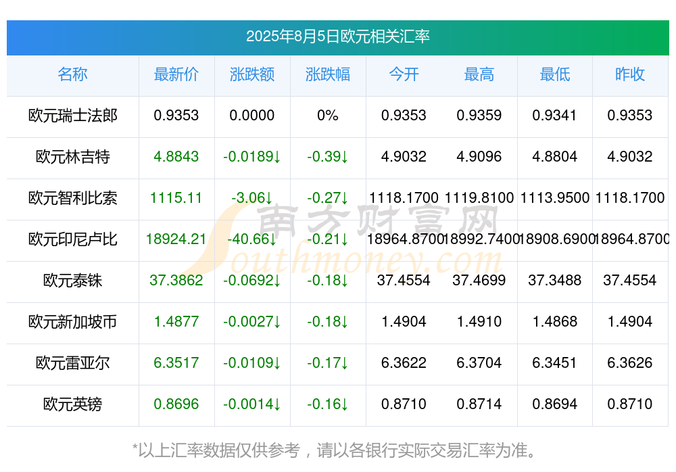
Task: Click the low value 37.3488
Action: (555, 281)
